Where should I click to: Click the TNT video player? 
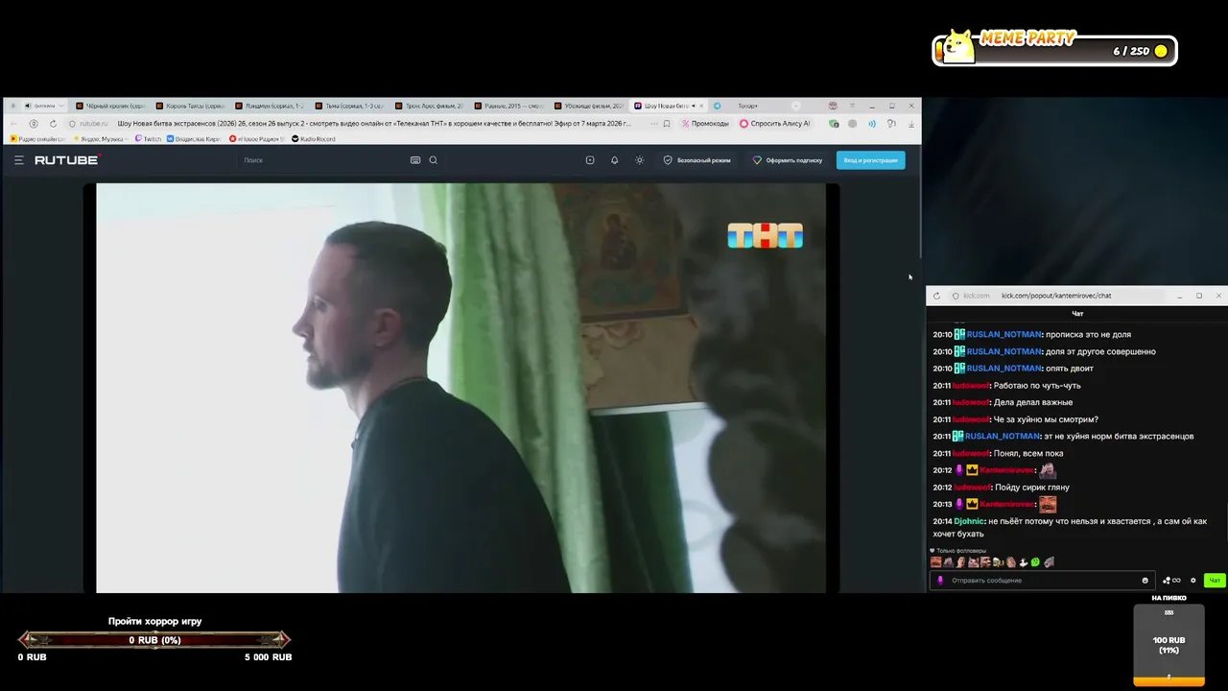tap(460, 388)
